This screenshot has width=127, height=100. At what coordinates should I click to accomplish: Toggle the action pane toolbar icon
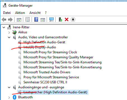(x=43, y=20)
